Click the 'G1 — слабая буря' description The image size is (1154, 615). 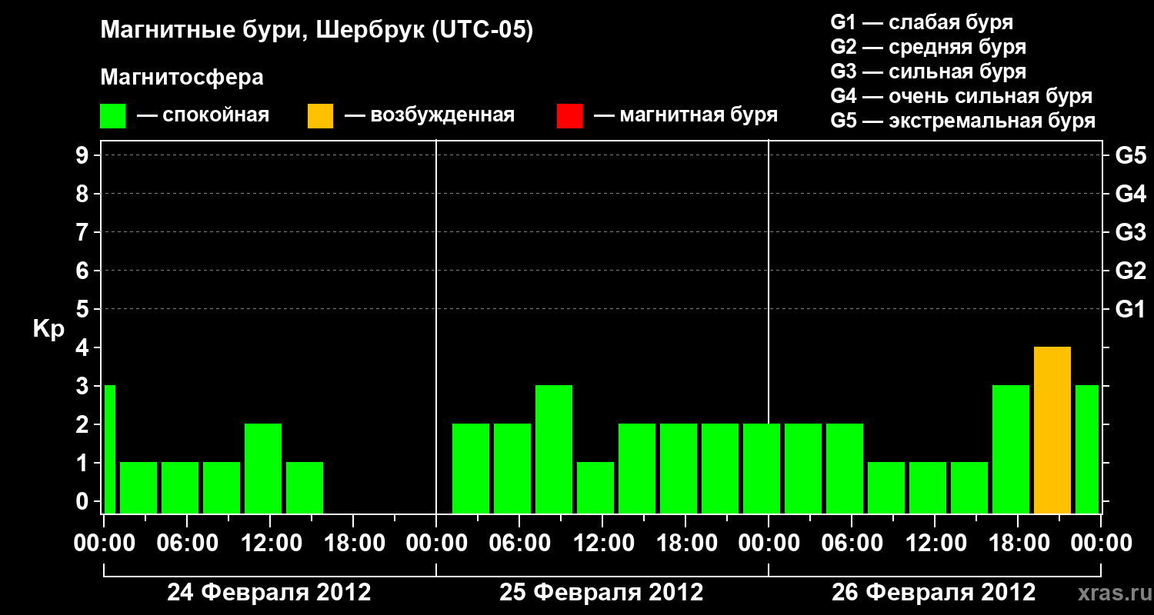[922, 22]
